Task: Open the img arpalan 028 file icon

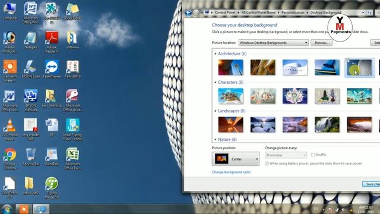Action: [x=31, y=130]
